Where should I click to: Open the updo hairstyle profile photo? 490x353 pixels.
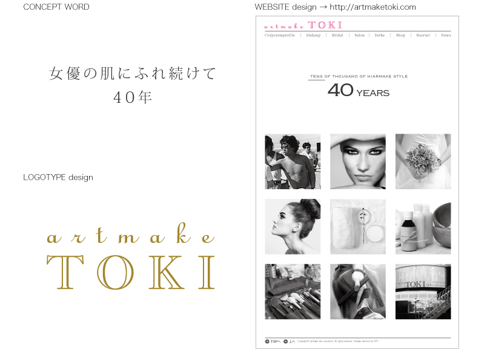(293, 227)
